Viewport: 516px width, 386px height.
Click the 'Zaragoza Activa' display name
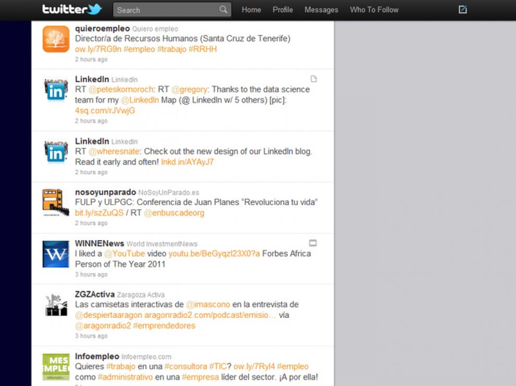pos(141,295)
